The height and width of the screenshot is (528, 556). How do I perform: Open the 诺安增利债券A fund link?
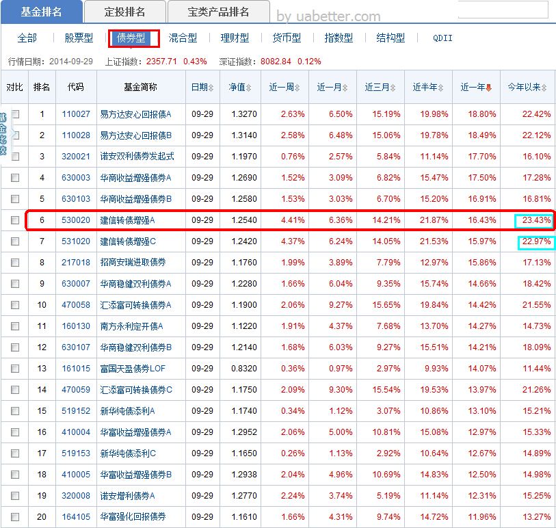[x=127, y=496]
